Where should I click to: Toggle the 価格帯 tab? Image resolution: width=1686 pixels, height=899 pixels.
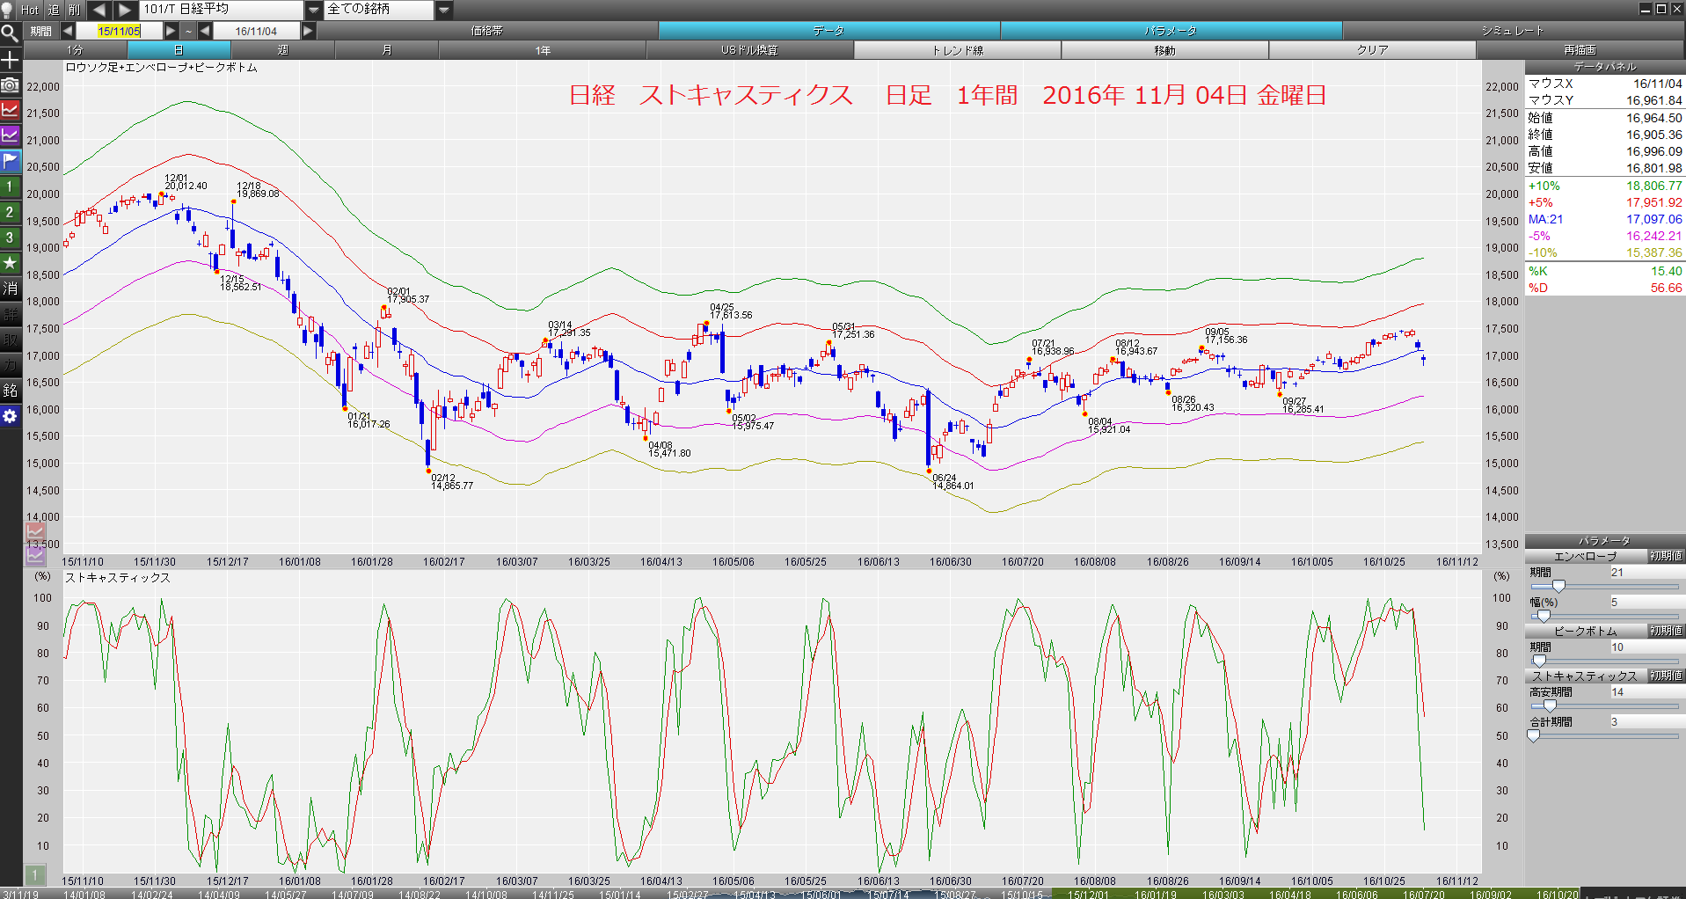click(486, 31)
